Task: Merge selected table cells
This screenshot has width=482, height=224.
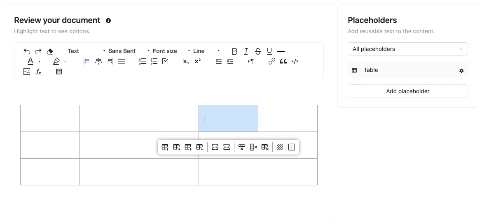Action: [215, 147]
